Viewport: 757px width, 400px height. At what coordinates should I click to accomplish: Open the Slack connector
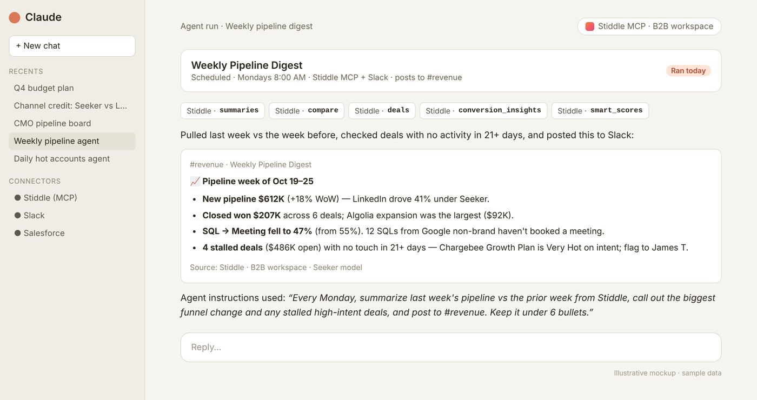(x=72, y=215)
